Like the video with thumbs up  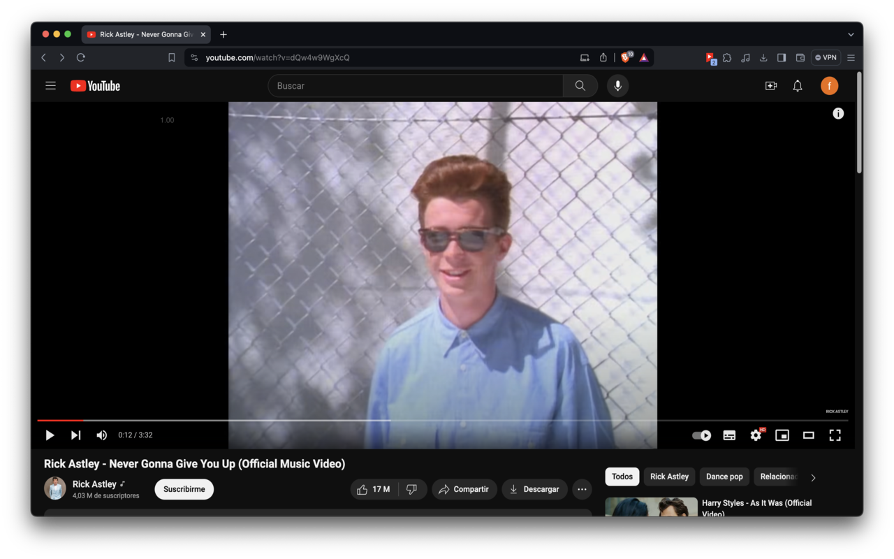(374, 489)
